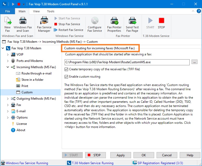Viewport: 202px width, 166px height.
Task: Expand the VOIP tree node
Action: point(8,55)
